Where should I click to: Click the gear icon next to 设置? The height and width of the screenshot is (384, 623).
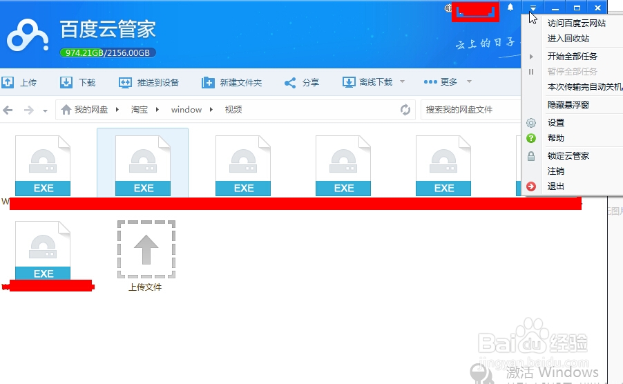point(531,123)
